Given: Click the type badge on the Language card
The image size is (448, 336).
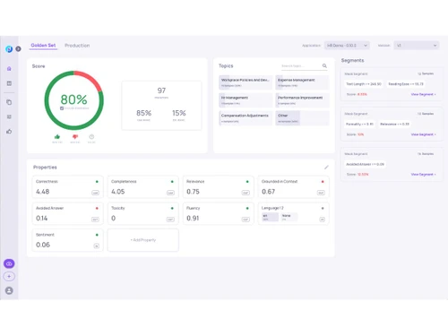Looking at the screenshot, I should pyautogui.click(x=322, y=220).
